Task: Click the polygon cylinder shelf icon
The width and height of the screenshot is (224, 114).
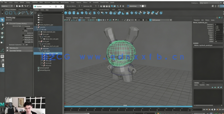Action: 74,13
